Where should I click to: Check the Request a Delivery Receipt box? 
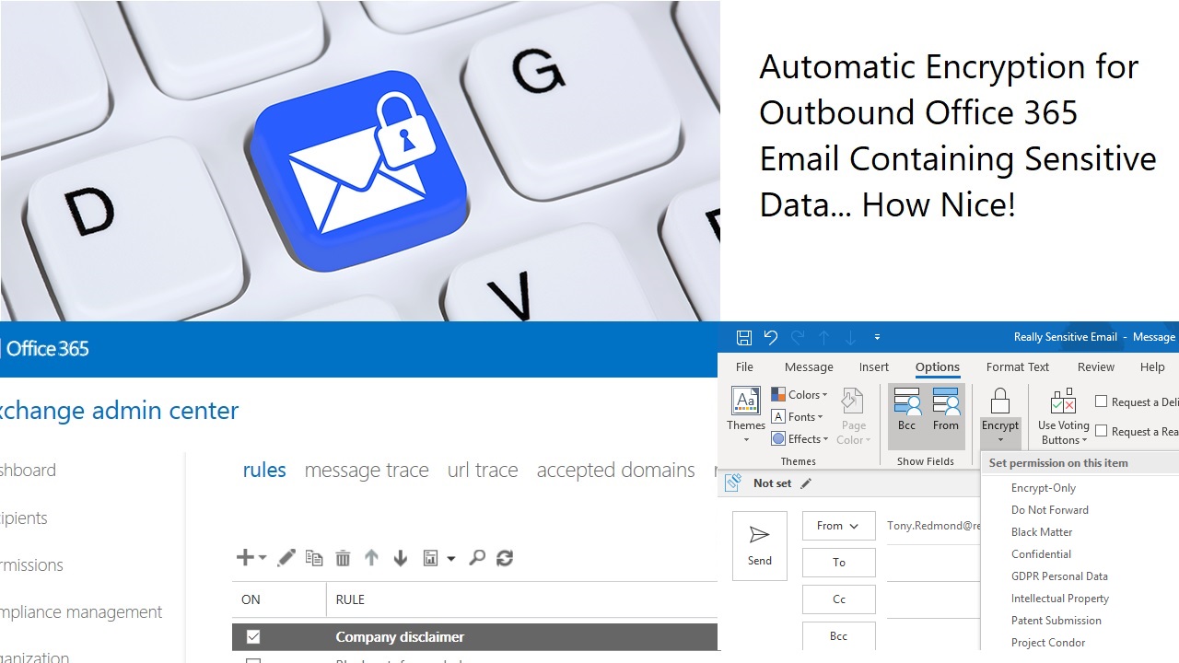tap(1101, 401)
